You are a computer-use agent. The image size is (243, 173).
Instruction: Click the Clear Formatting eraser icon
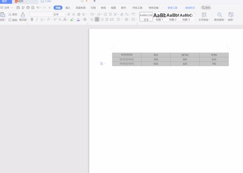point(79,14)
